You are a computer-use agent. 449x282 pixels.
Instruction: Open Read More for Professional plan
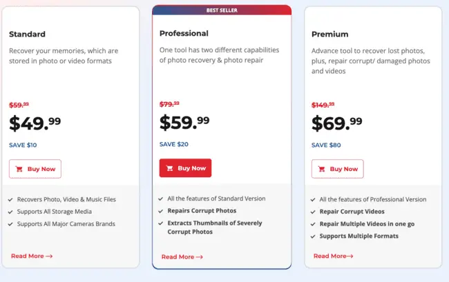182,257
